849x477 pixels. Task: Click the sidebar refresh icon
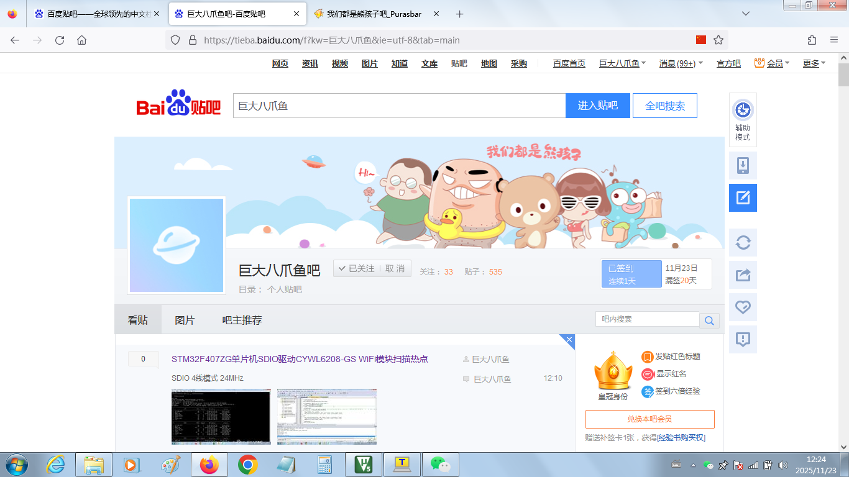[x=743, y=242]
